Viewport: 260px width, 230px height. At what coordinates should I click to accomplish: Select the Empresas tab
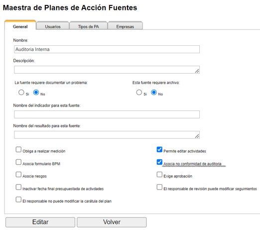coord(125,26)
